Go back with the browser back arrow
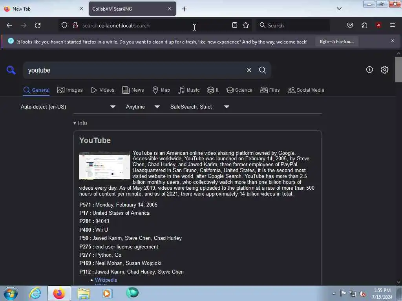 pos(9,25)
